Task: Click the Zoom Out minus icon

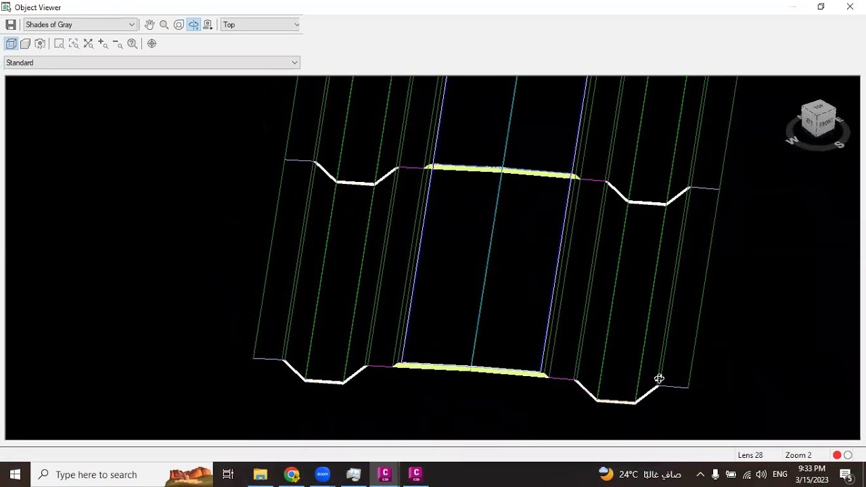Action: (118, 43)
